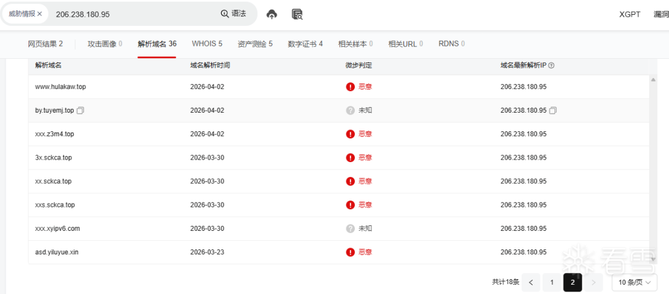Go to page 1 of results

tap(551, 282)
